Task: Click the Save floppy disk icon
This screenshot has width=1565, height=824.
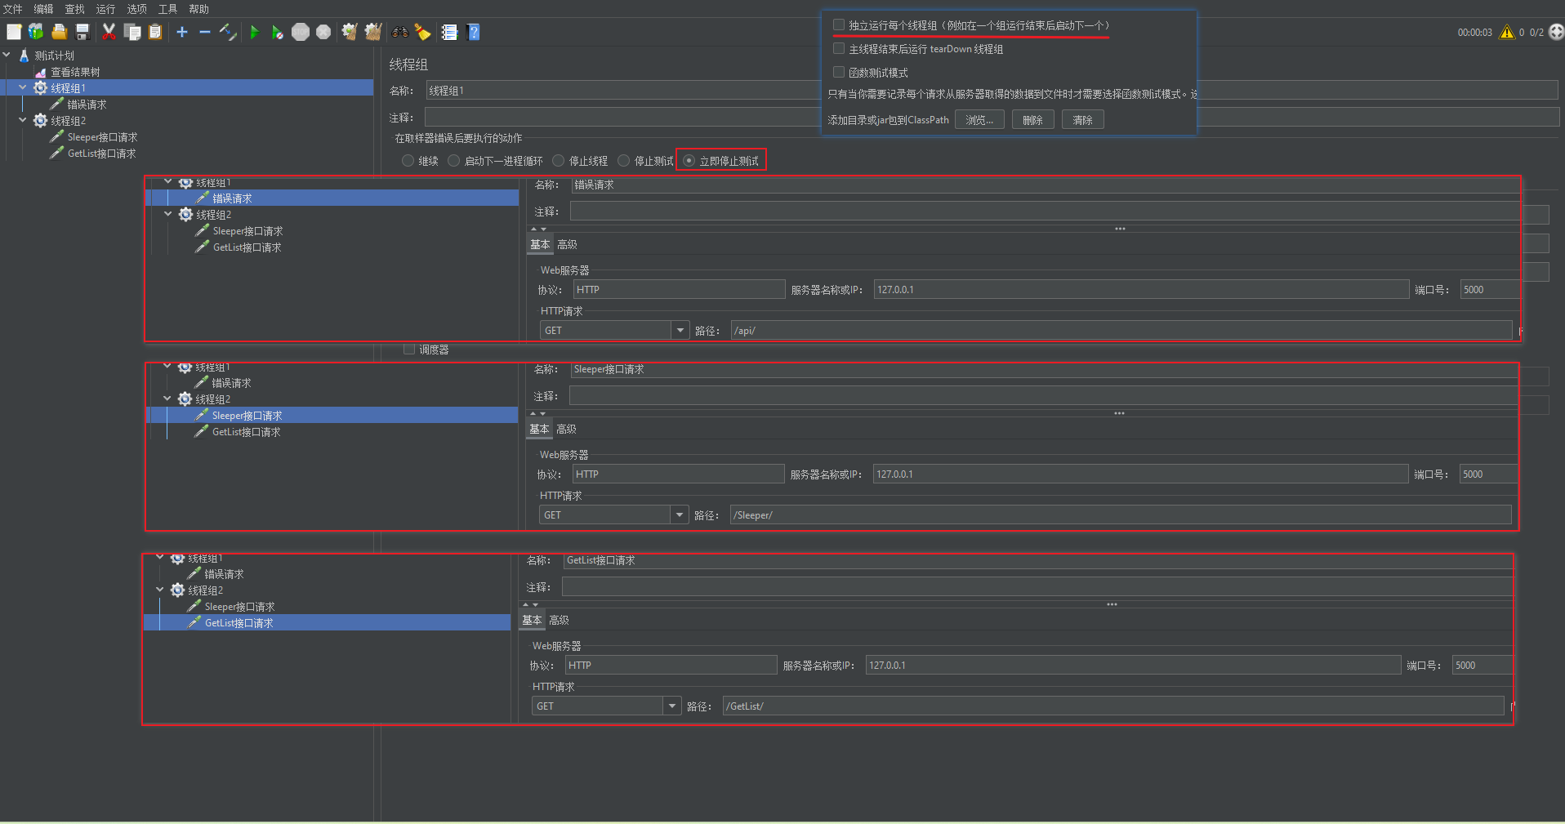Action: click(x=82, y=32)
